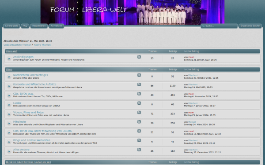Click forum status icon beside Ankündigungen

tap(9, 59)
